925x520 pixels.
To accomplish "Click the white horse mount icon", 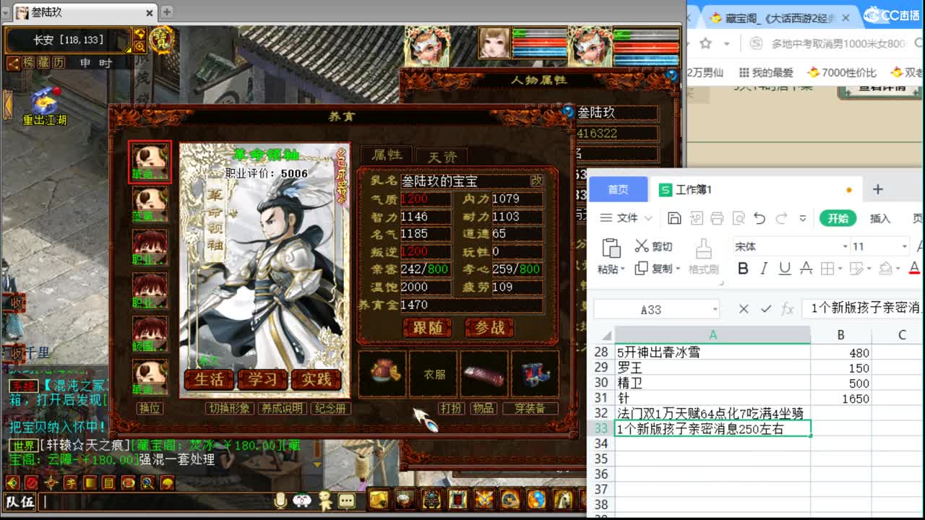I will (x=563, y=499).
